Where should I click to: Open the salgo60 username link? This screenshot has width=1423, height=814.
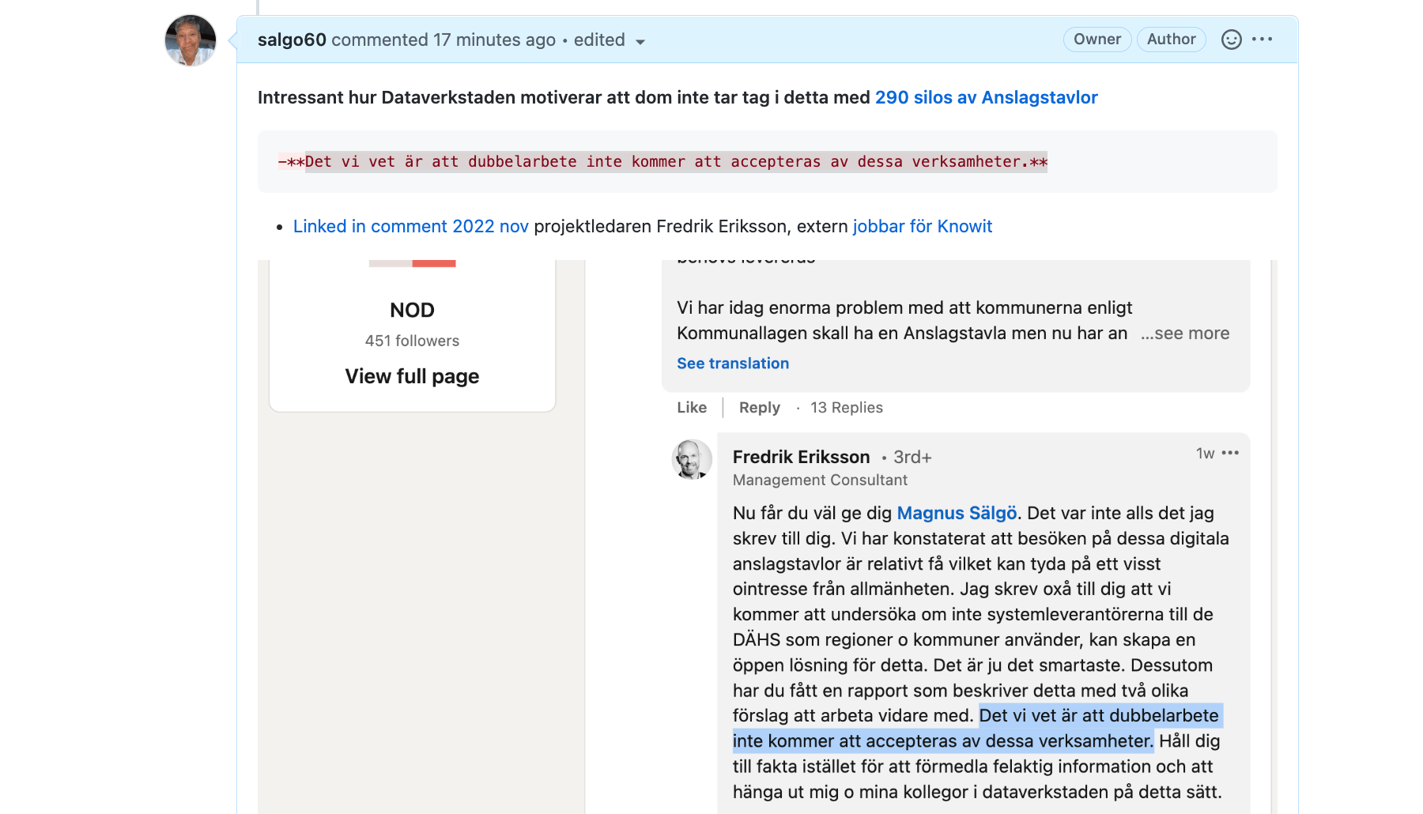click(292, 40)
